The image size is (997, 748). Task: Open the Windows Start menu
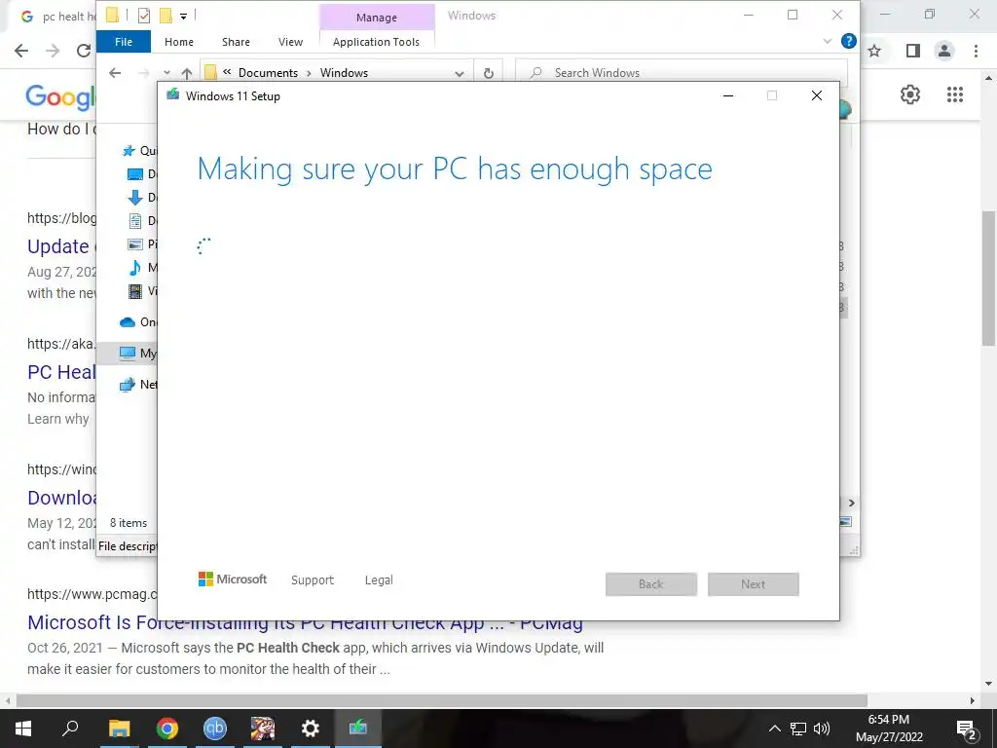(x=23, y=729)
